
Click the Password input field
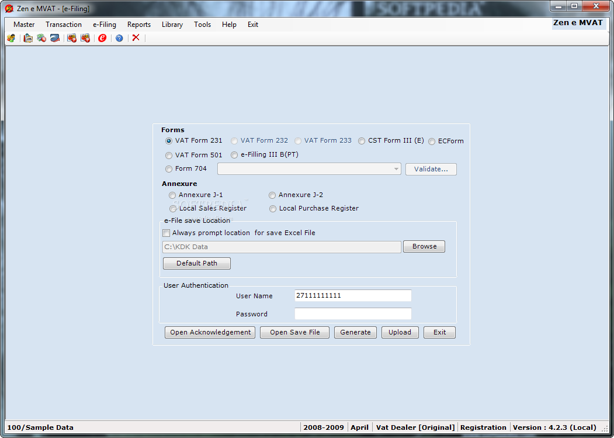tap(353, 313)
